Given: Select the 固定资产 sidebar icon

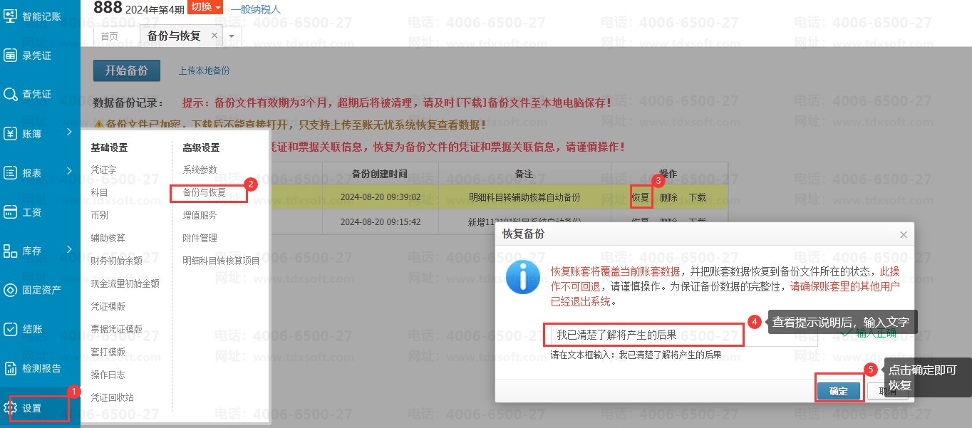Looking at the screenshot, I should [11, 290].
